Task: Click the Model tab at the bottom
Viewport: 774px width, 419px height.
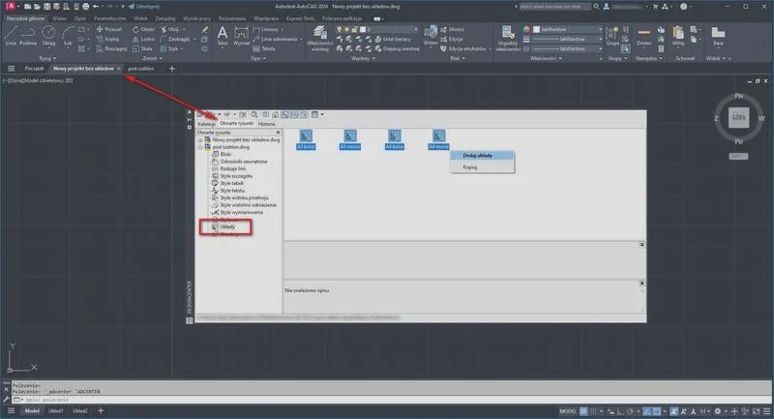Action: (x=32, y=410)
